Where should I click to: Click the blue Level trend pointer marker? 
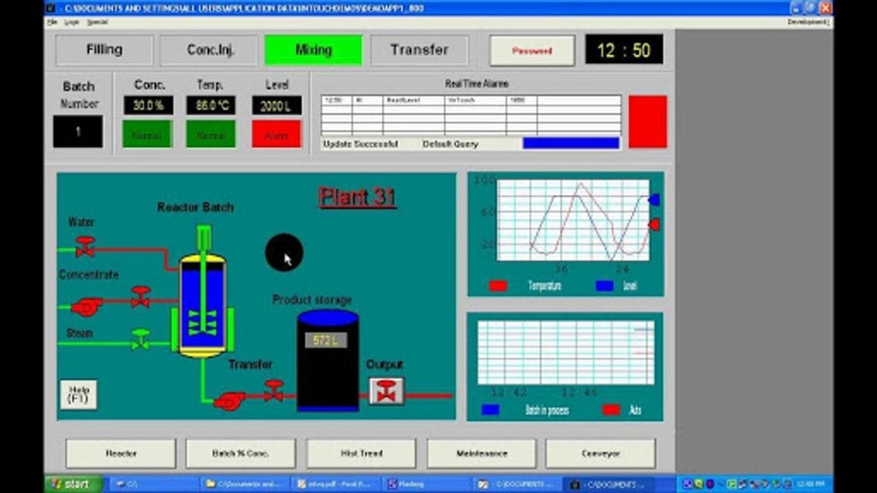654,199
